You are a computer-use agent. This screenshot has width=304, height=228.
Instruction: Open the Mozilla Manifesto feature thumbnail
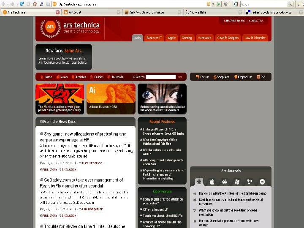pyautogui.click(x=60, y=99)
